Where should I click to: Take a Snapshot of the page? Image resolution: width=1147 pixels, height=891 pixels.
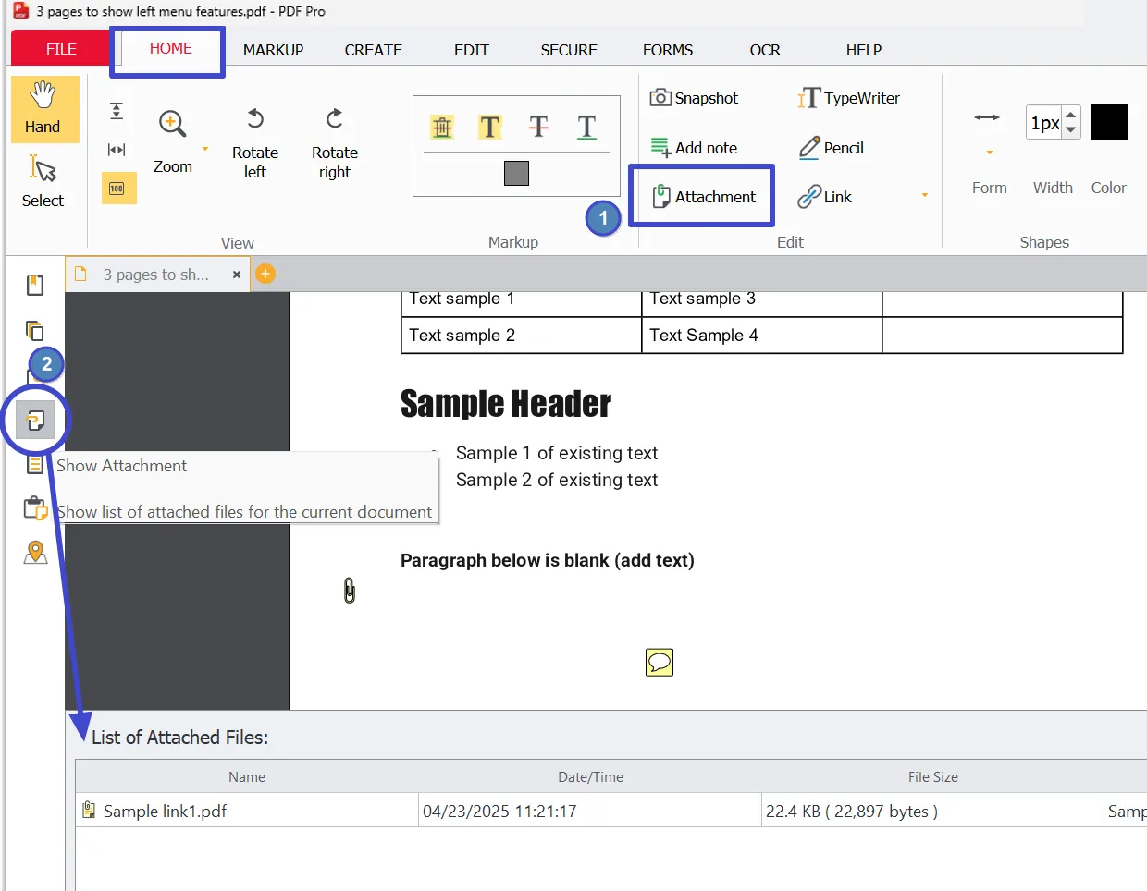(694, 98)
